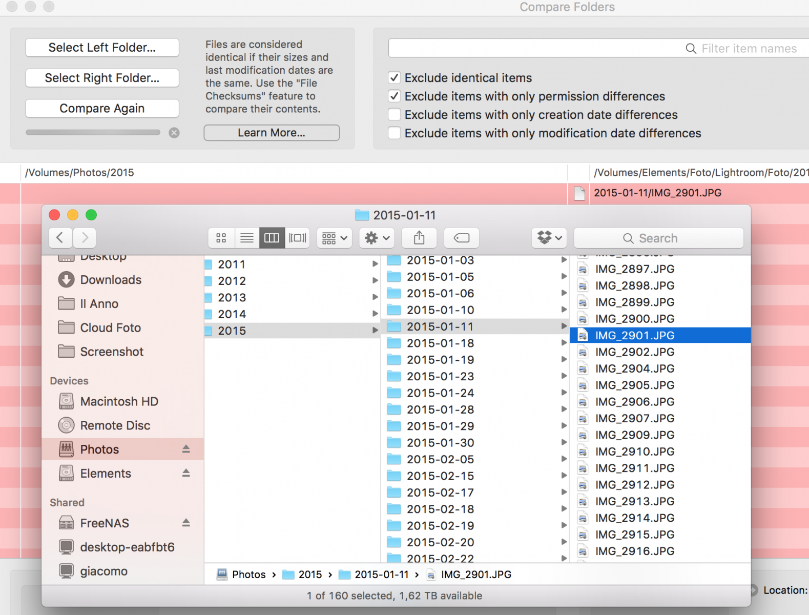
Task: Expand the 2015-01-18 folder arrow
Action: (564, 343)
